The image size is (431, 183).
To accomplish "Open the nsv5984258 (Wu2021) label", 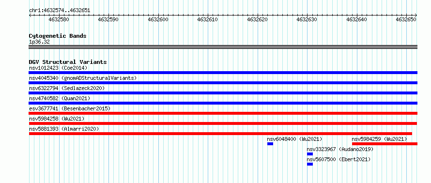I will pos(57,119).
